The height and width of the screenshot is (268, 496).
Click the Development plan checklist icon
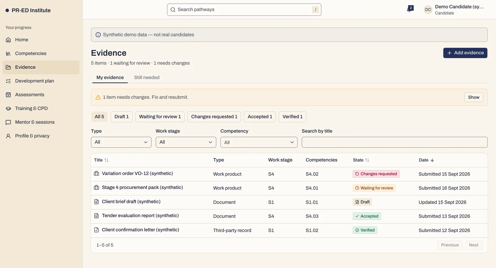[8, 81]
